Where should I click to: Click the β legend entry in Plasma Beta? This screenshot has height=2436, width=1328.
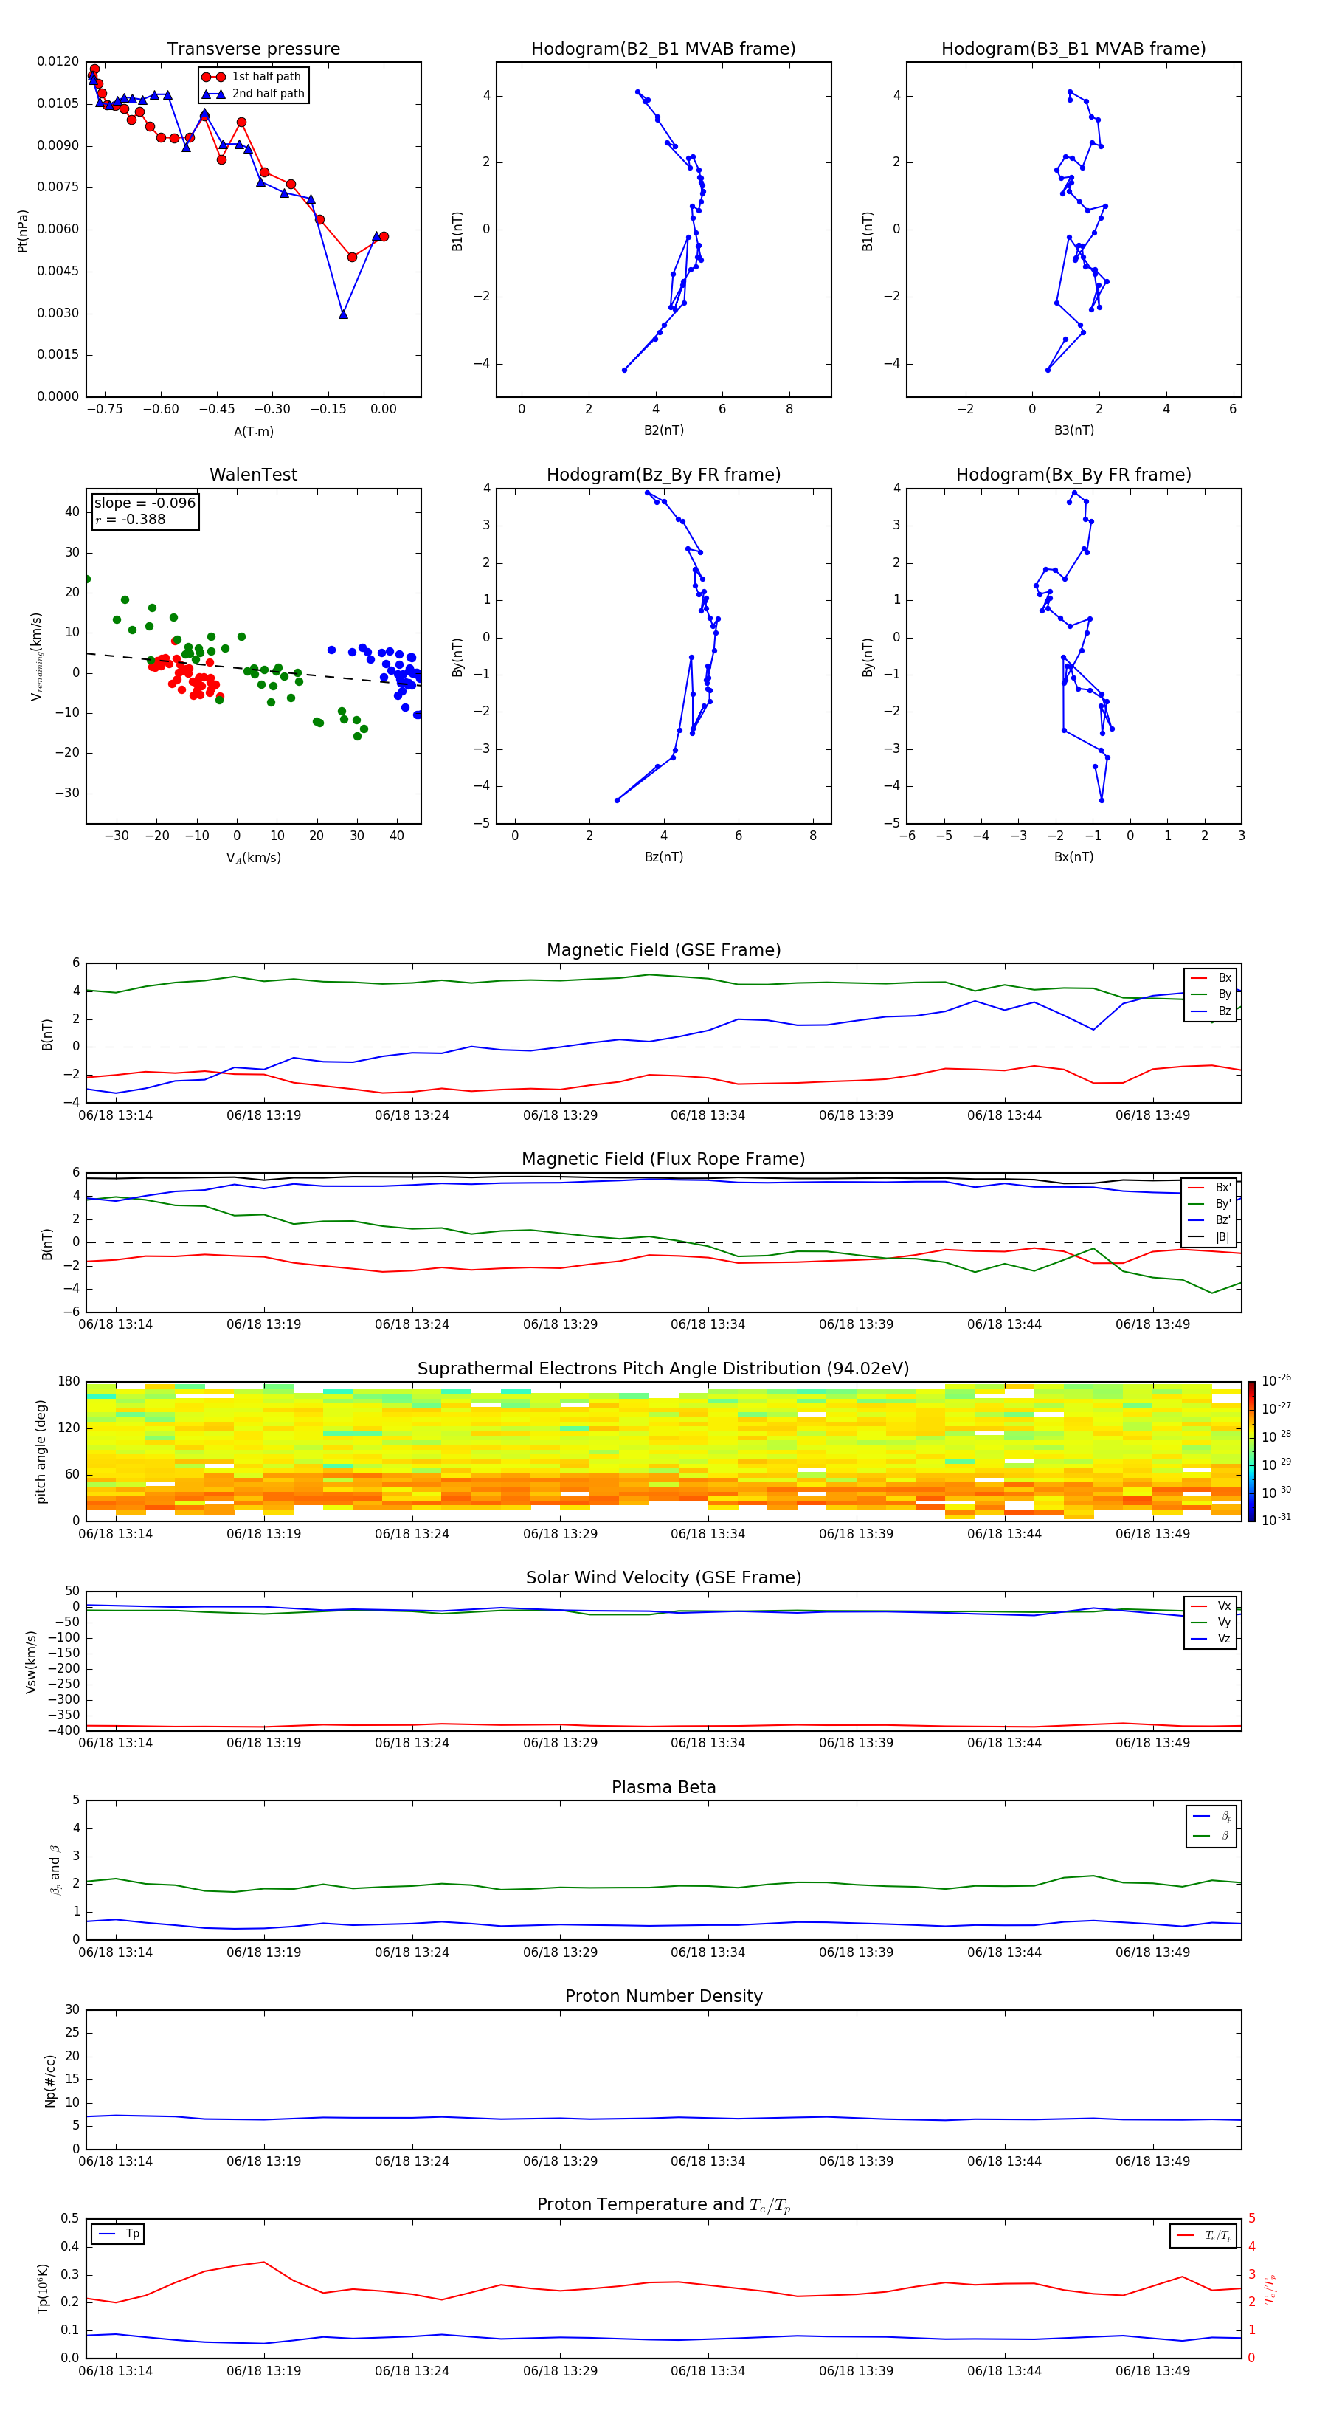pos(1211,1836)
